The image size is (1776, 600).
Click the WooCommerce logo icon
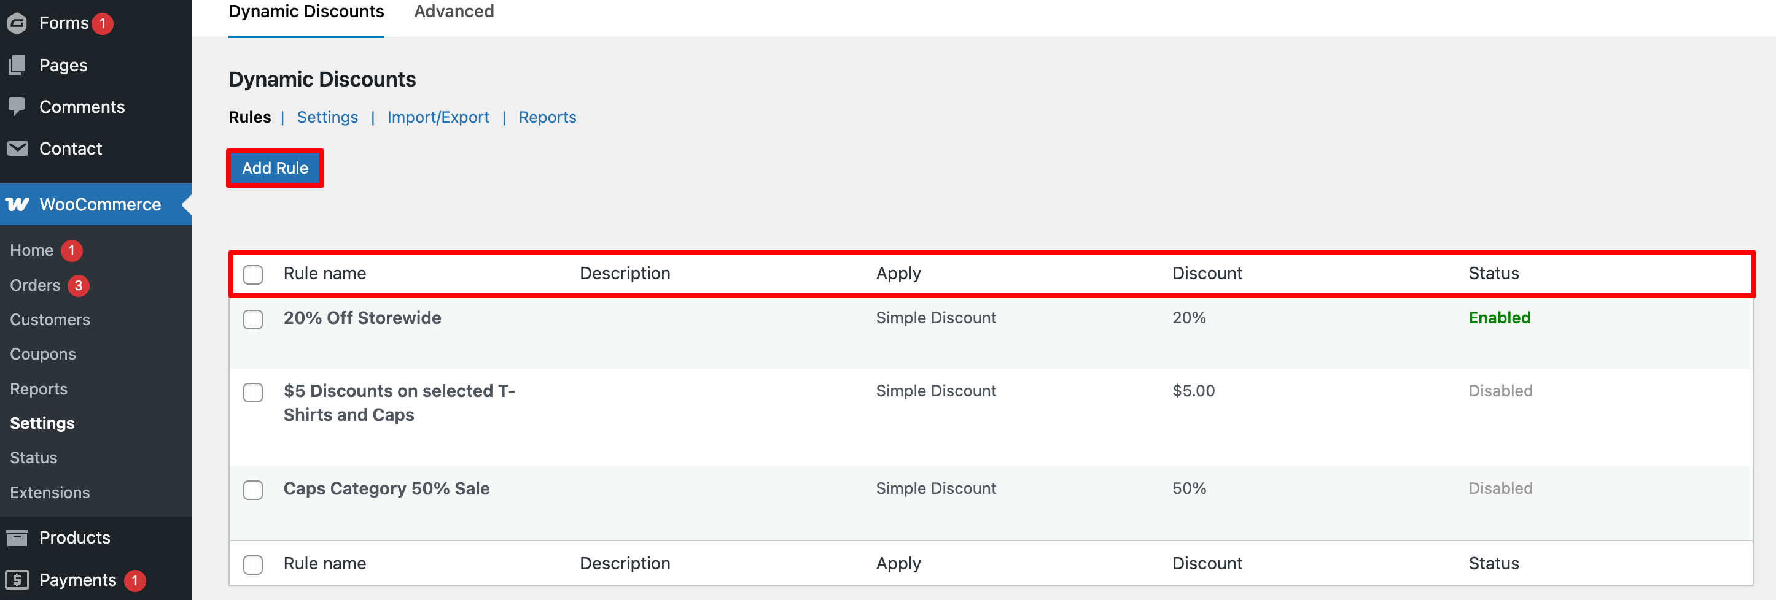coord(17,204)
